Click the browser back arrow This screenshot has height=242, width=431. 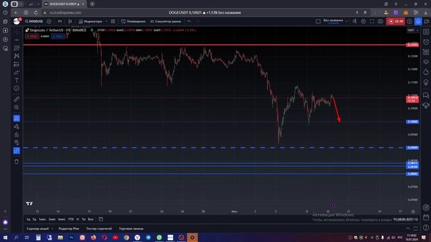(16, 13)
